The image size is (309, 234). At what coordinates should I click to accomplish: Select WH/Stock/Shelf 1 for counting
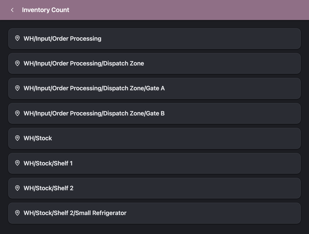[154, 163]
